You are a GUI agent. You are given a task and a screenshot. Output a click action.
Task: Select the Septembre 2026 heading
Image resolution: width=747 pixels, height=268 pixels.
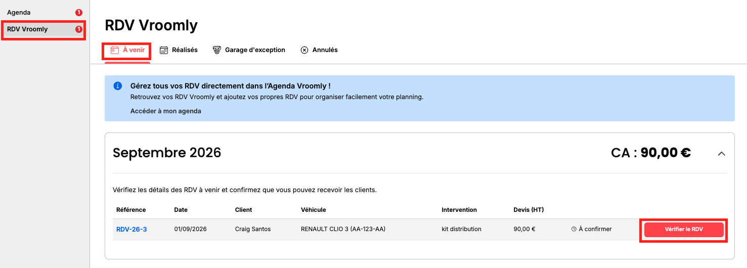167,153
